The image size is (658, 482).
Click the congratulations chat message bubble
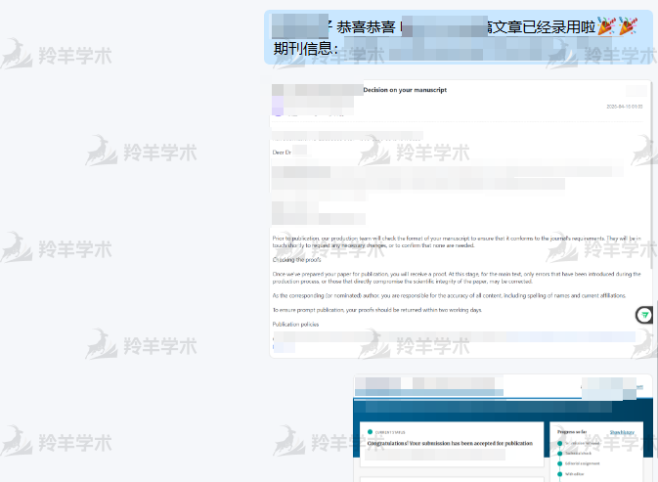click(458, 37)
